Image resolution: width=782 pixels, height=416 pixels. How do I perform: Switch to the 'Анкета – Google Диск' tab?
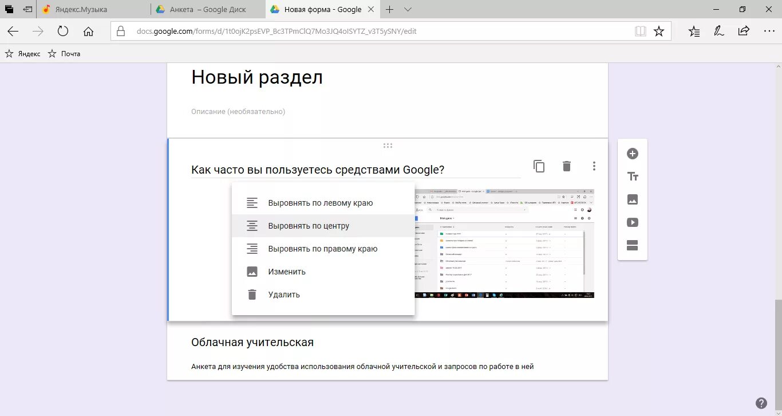208,9
